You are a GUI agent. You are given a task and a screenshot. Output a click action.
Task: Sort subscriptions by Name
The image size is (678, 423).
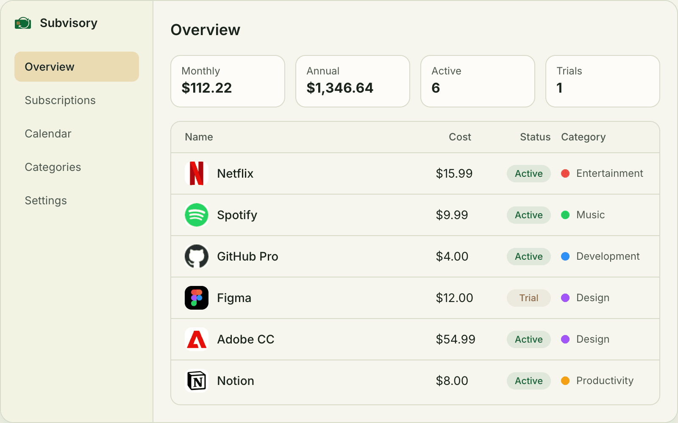198,137
